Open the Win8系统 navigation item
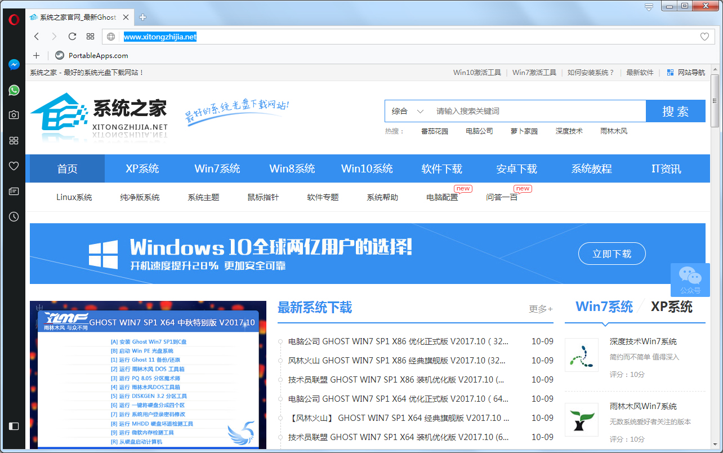 pyautogui.click(x=292, y=168)
